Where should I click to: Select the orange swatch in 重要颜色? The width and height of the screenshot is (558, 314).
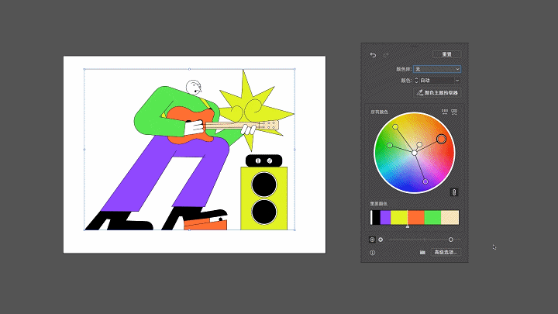416,218
